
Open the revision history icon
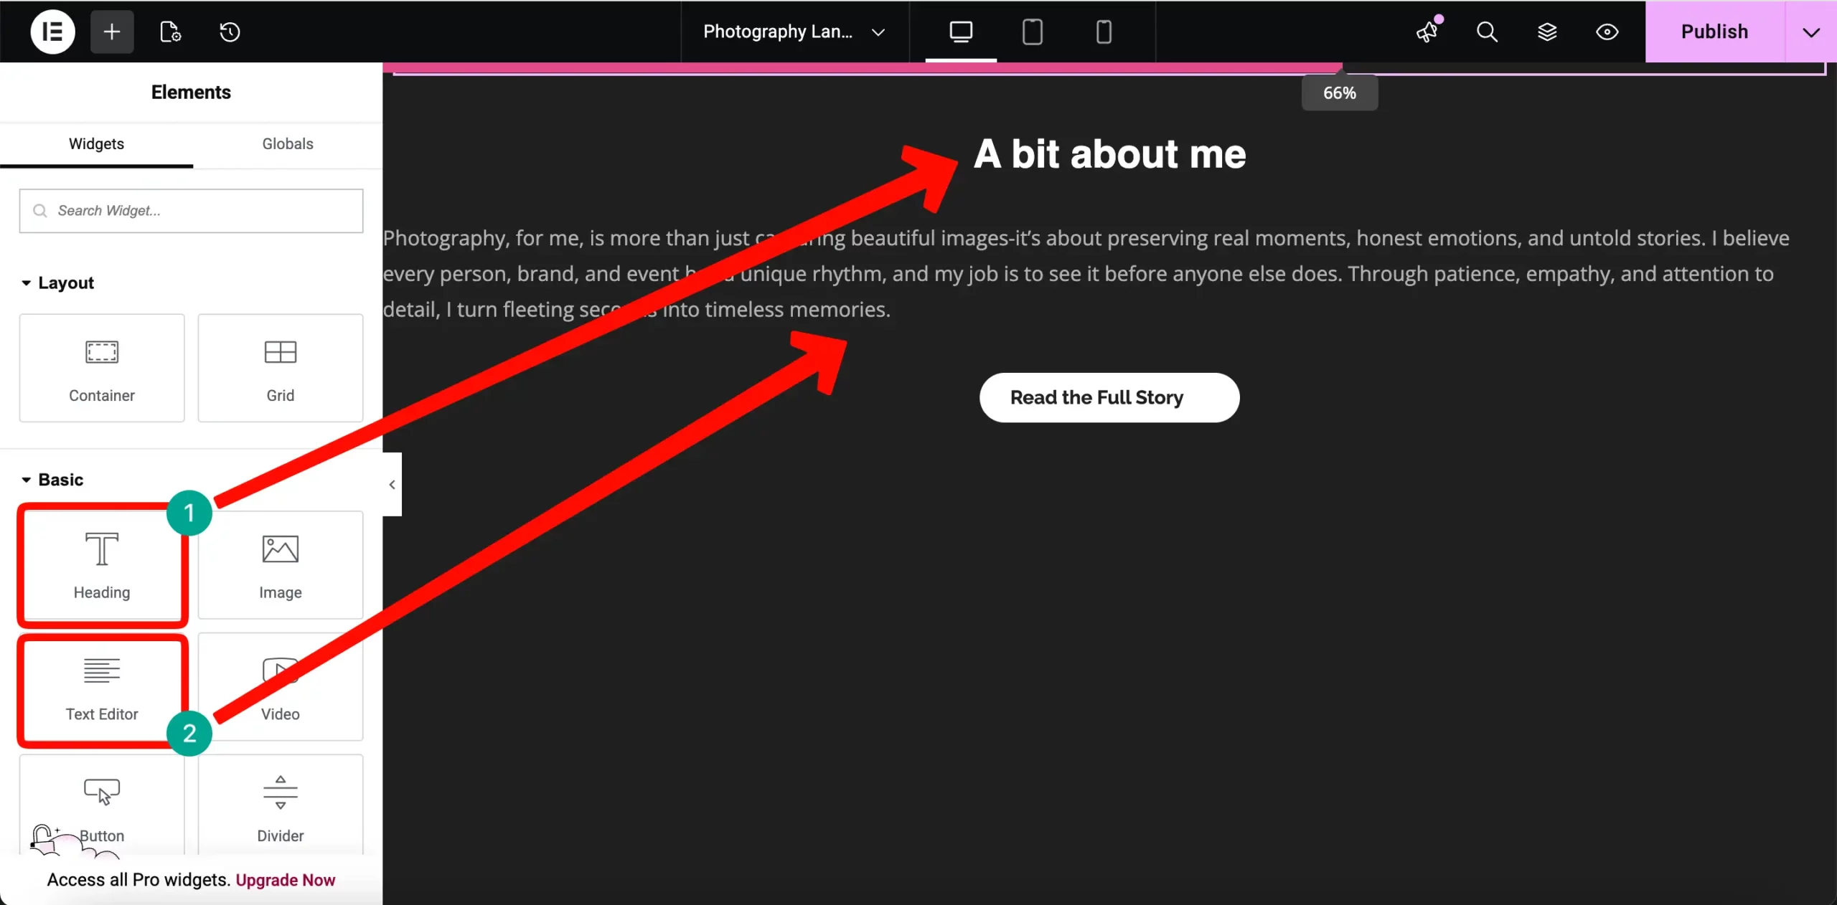pyautogui.click(x=230, y=32)
